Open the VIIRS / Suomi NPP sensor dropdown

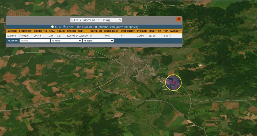(96, 20)
